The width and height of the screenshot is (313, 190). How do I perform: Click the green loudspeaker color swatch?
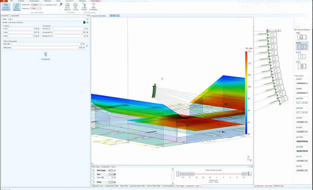84,22
